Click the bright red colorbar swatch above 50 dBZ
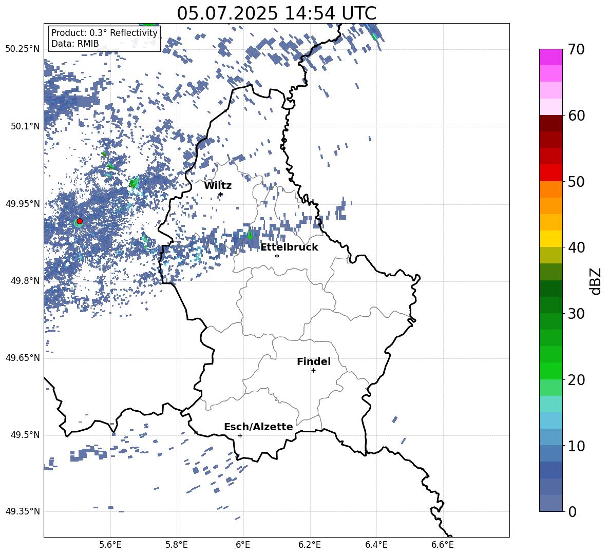 pyautogui.click(x=550, y=173)
